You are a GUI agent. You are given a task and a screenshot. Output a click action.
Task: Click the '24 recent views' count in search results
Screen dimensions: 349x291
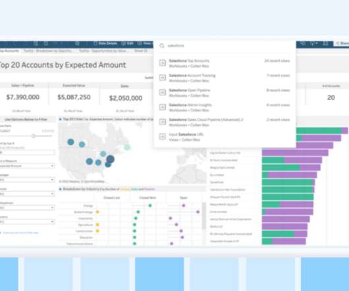coord(277,61)
